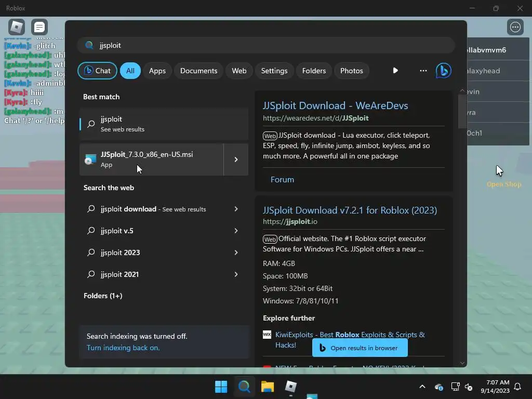Expand the jjsploit 2021 suggestion arrow

[x=236, y=274]
